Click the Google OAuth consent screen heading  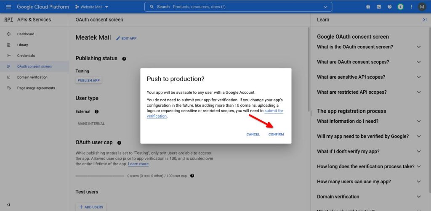click(x=353, y=37)
